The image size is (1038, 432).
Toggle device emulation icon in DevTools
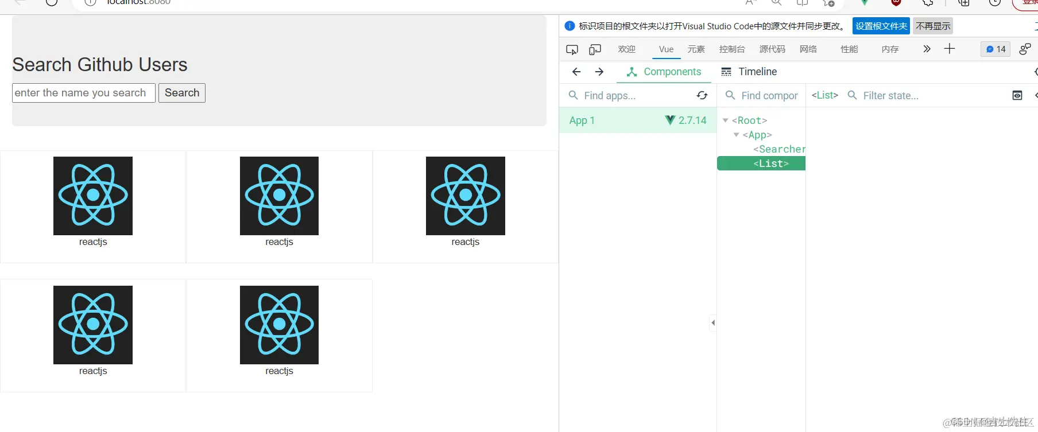coord(595,49)
